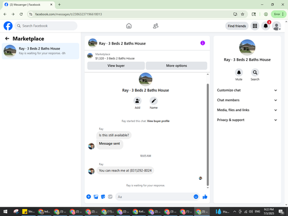Show hidden system tray icons
This screenshot has height=216, width=288.
coord(234,211)
